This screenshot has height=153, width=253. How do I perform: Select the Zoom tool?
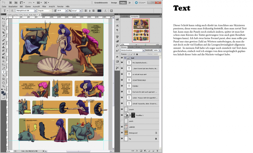pyautogui.click(x=3, y=86)
